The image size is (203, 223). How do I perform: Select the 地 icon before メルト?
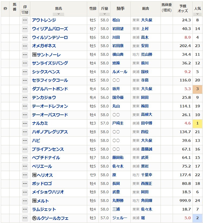click(x=34, y=201)
